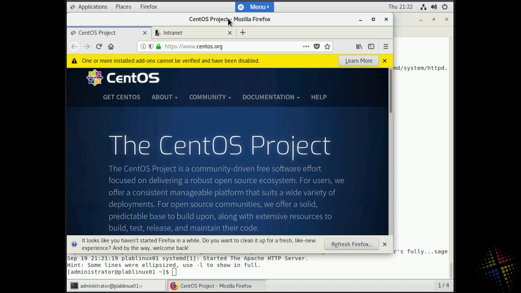Click the Refresh Firefox button

click(352, 244)
